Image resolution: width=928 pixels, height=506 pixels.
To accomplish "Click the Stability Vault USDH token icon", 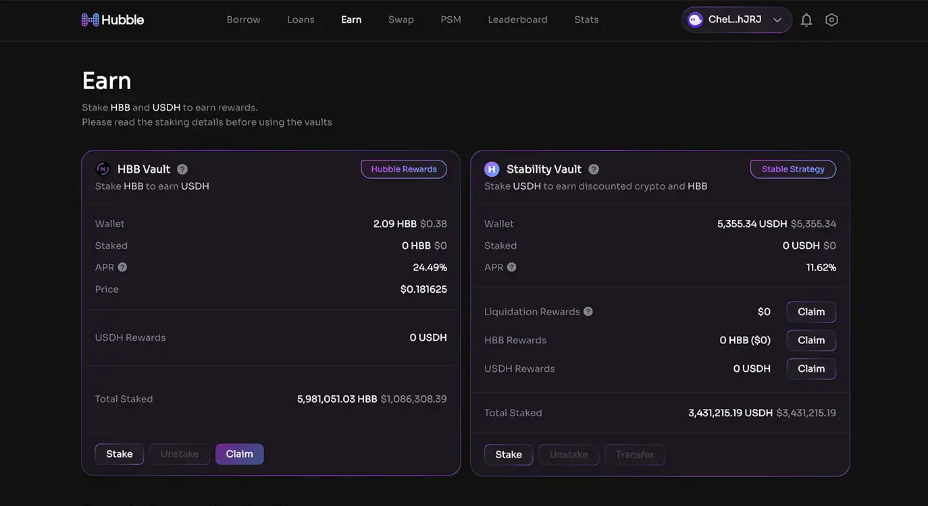I will pos(492,169).
